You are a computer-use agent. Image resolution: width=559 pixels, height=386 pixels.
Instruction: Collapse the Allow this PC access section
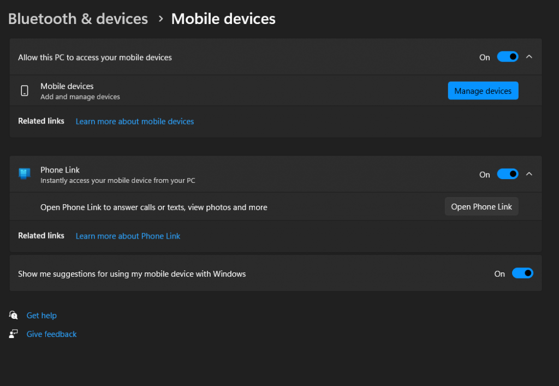pyautogui.click(x=528, y=57)
